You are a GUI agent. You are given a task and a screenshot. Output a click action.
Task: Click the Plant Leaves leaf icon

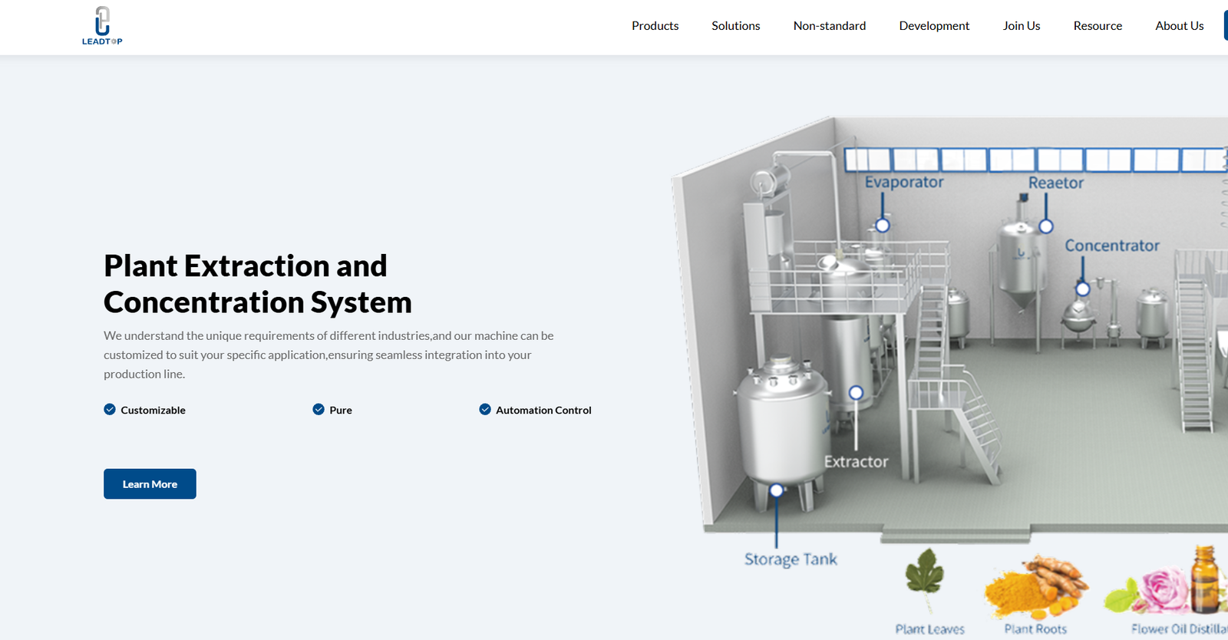coord(925,572)
